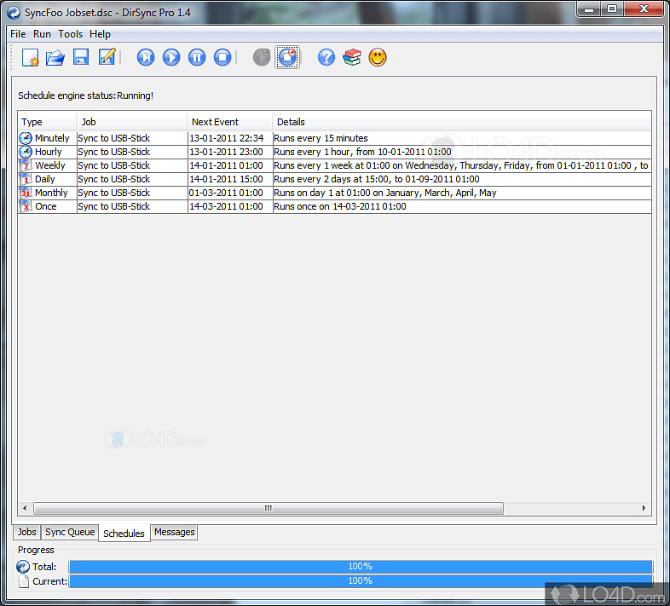Click next event 01-03-2011 01:00
670x606 pixels.
point(230,193)
